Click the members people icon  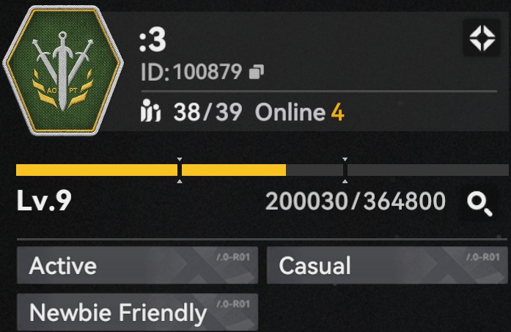(150, 111)
